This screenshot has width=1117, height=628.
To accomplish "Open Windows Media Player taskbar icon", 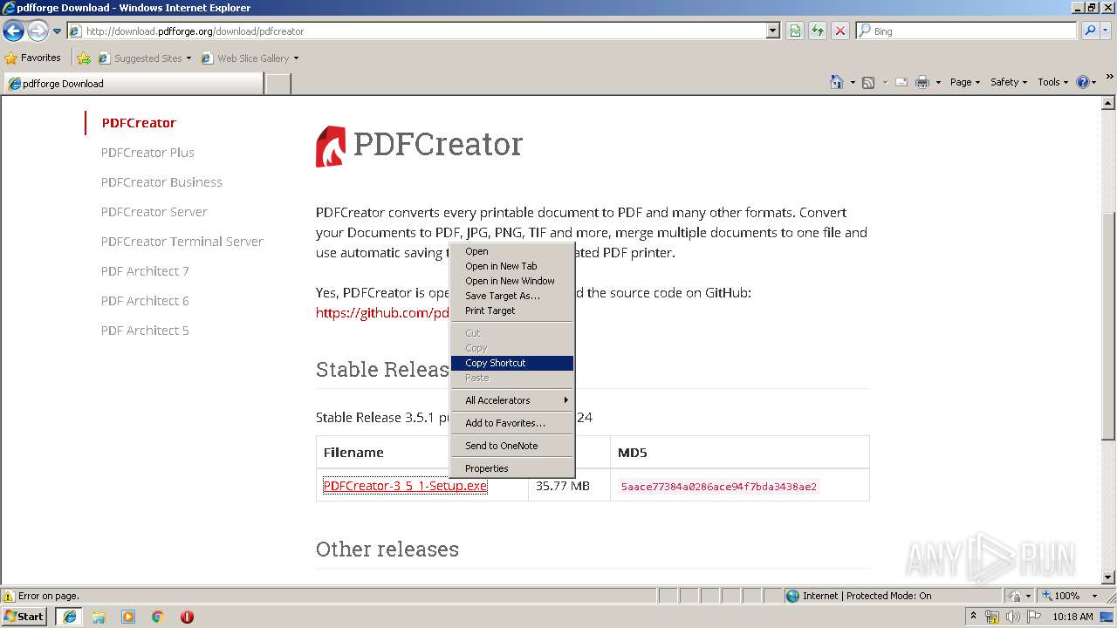I will 128,617.
